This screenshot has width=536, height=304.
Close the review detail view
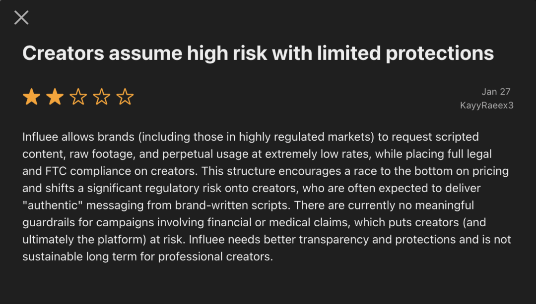pyautogui.click(x=21, y=18)
